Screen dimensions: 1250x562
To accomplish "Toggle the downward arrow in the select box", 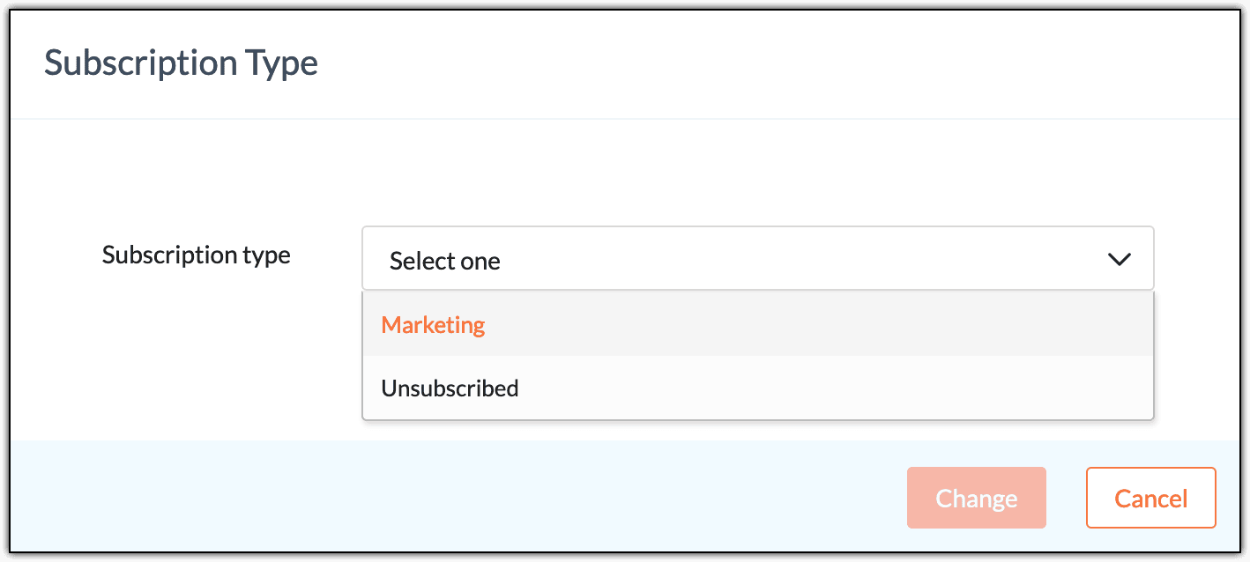I will [x=1119, y=260].
